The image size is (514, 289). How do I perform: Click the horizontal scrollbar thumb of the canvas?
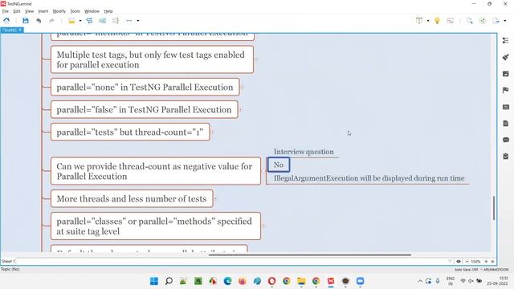point(310,254)
